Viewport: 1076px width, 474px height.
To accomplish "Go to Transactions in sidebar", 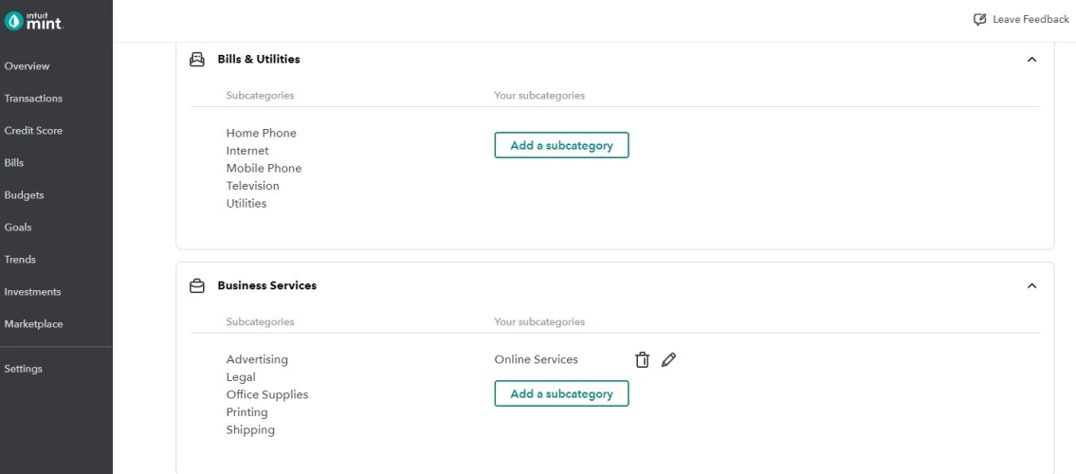I will (33, 99).
